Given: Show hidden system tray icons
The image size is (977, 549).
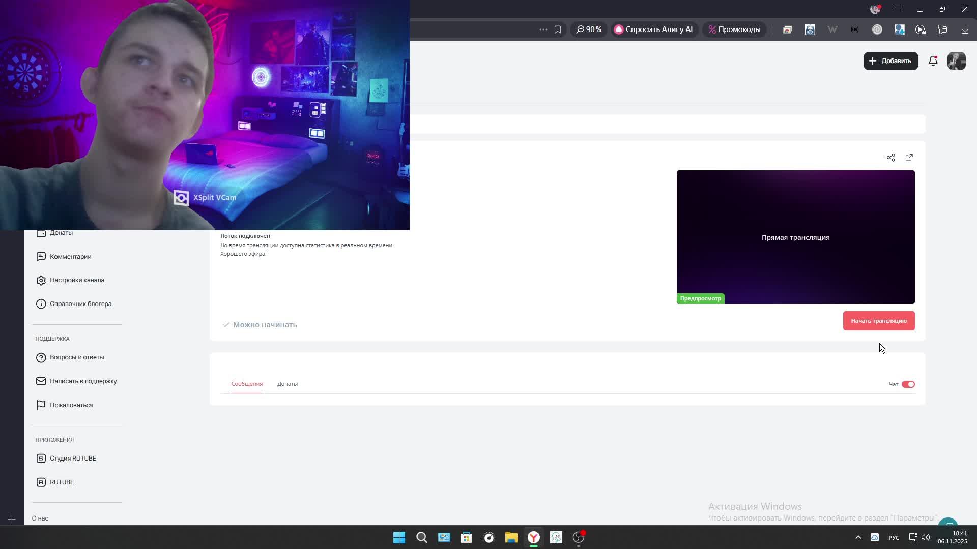Looking at the screenshot, I should 858,537.
